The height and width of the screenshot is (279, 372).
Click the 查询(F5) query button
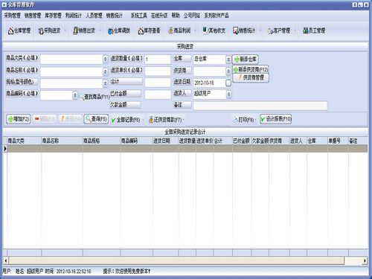(96, 119)
